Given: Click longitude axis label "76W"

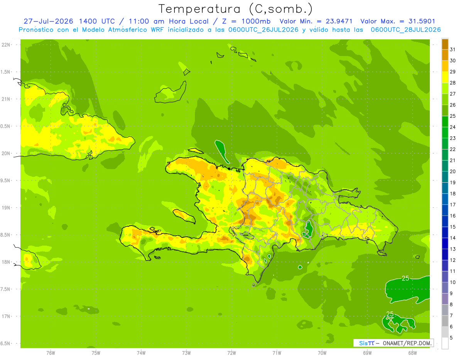Looking at the screenshot, I should [51, 353].
